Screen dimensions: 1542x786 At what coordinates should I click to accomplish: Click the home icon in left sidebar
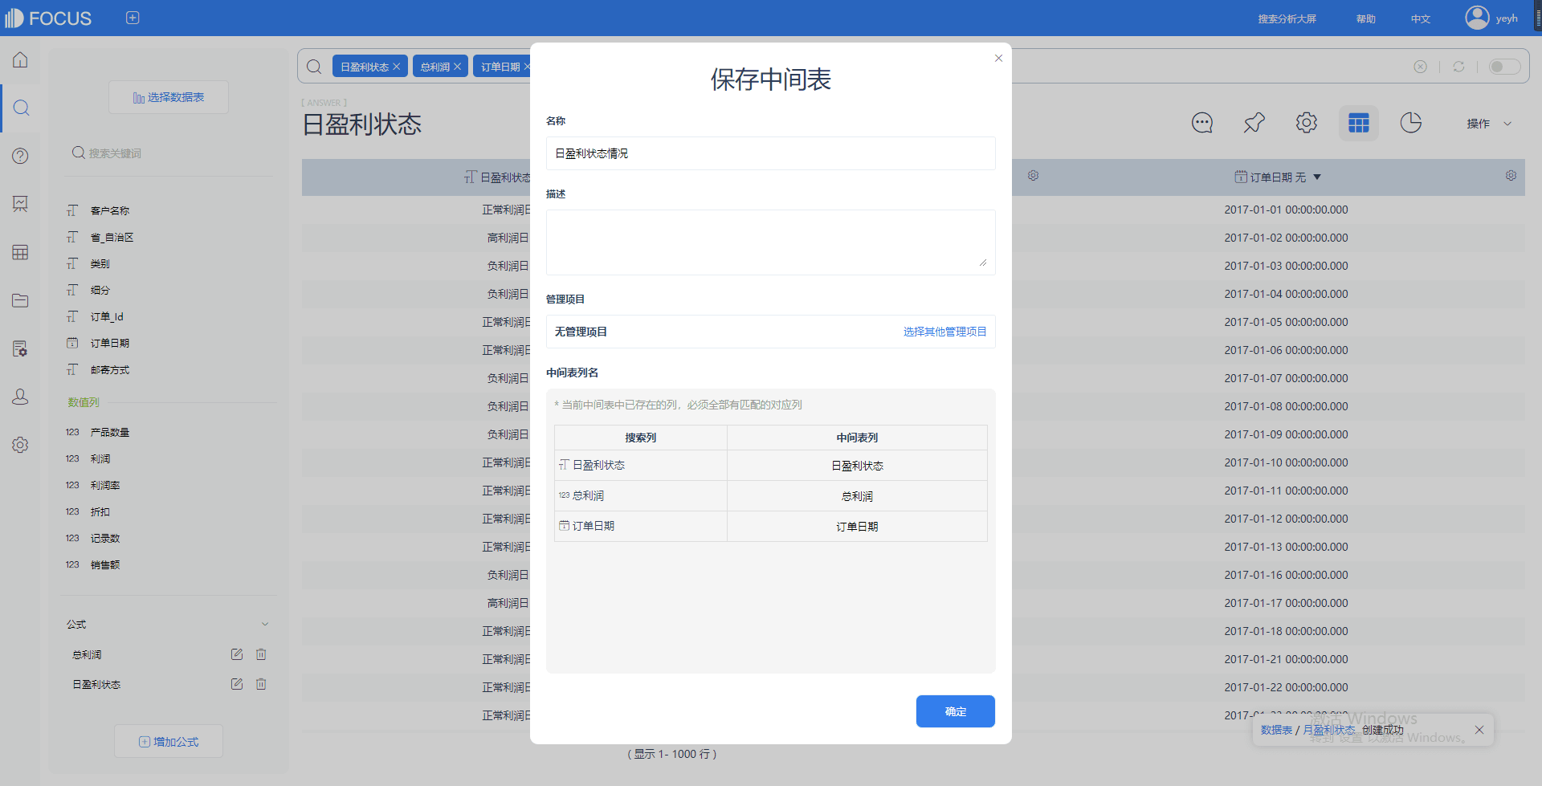tap(21, 60)
